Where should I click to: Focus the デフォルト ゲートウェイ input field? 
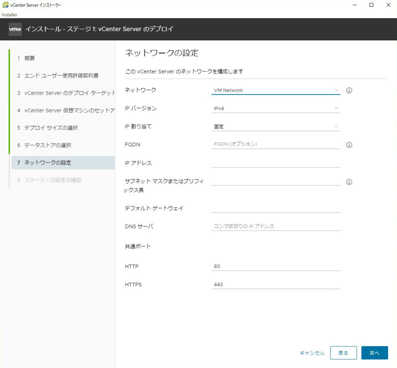point(276,208)
